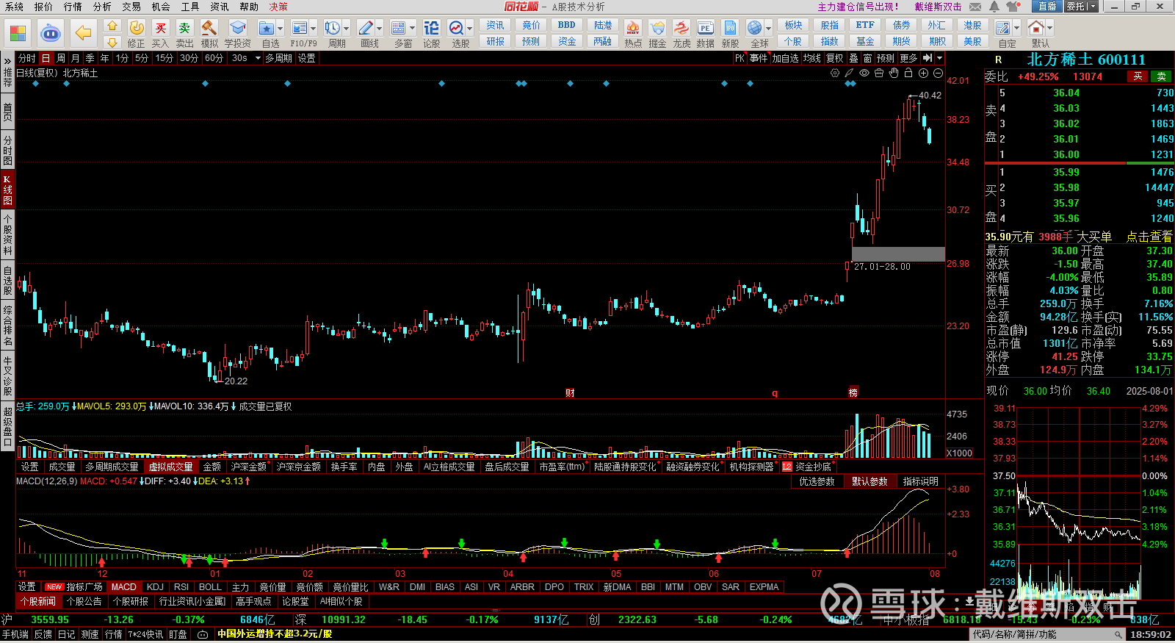Viewport: 1175px width, 643px height.
Task: Expand 周期 dropdown arrow
Action: tap(346, 29)
